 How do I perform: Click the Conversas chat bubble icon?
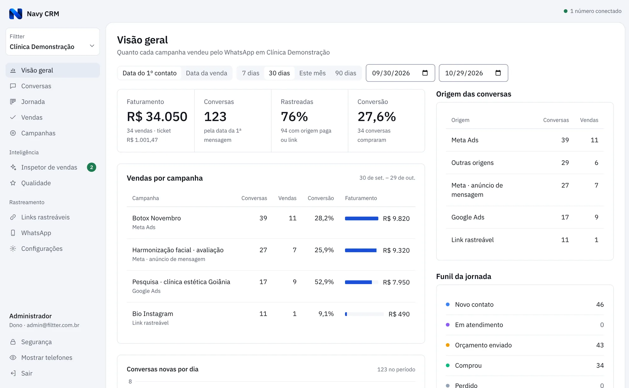pyautogui.click(x=13, y=86)
